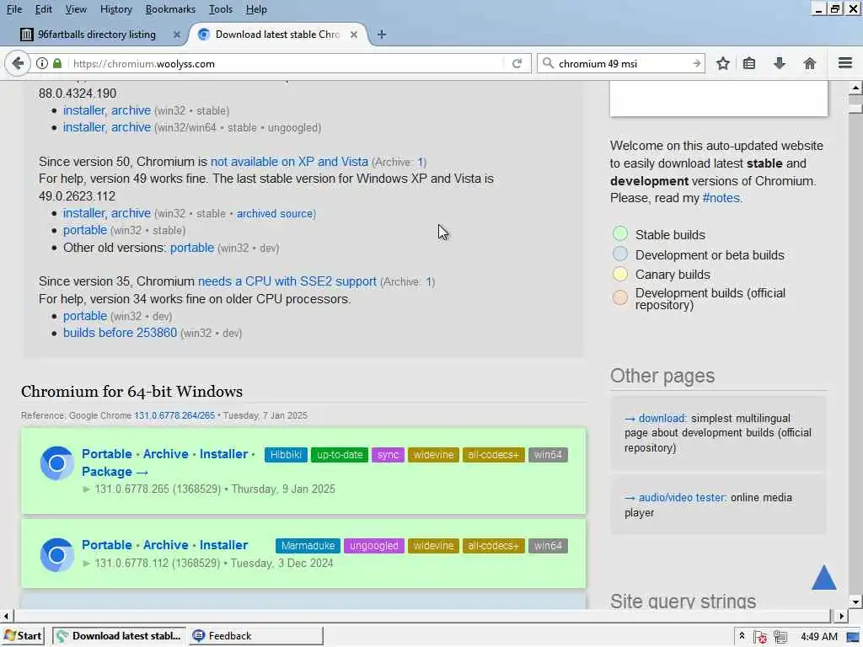Click the Chromium logo in Hibbiki build
This screenshot has width=863, height=647.
[x=56, y=463]
